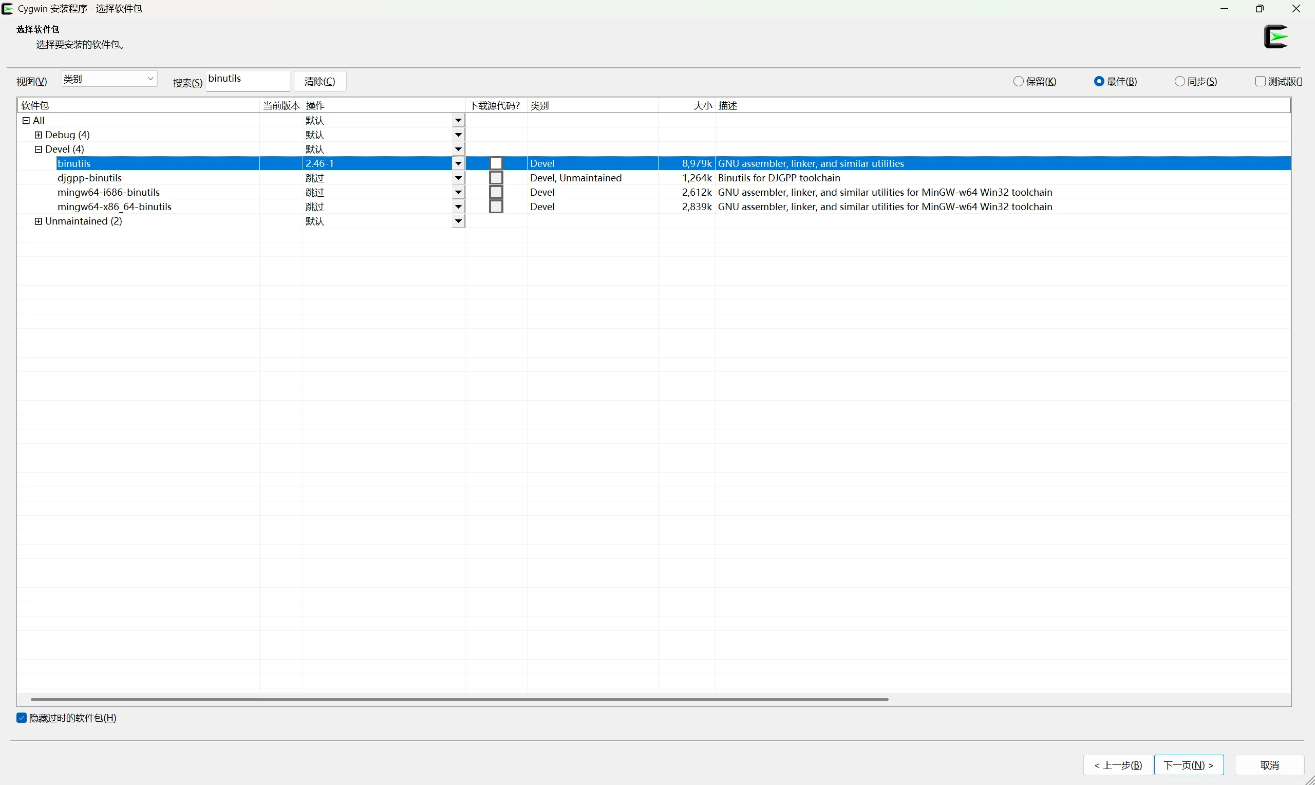Select the 保留(K) radio button
The height and width of the screenshot is (785, 1315).
click(1019, 82)
